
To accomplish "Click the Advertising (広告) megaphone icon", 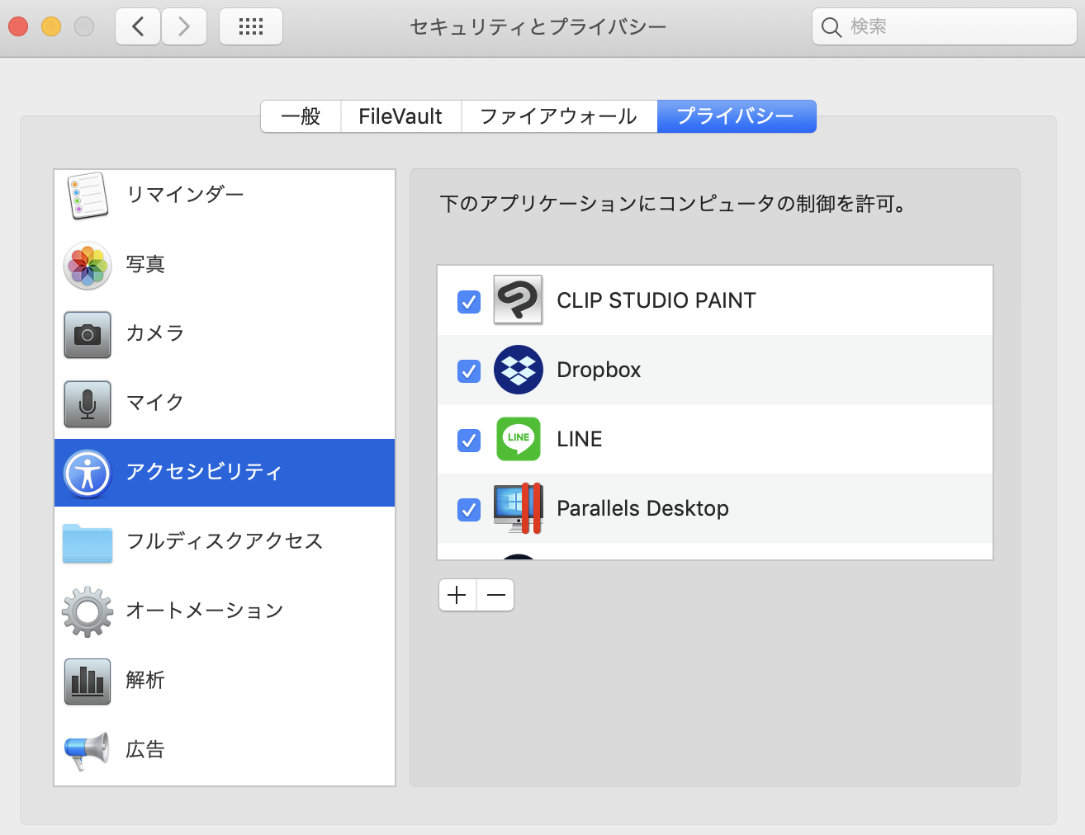I will coord(88,750).
